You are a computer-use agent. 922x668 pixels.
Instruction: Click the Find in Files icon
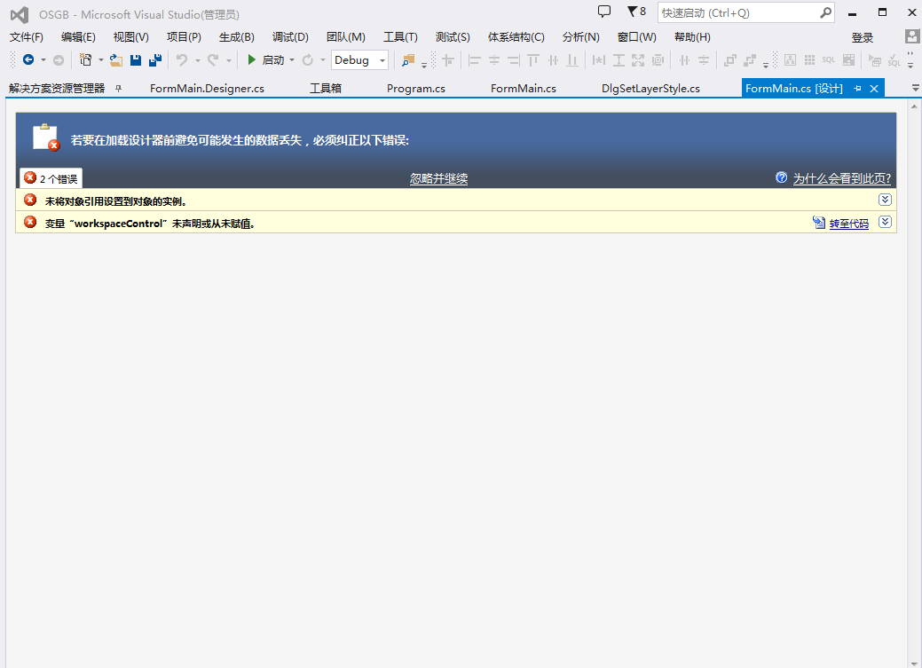tap(408, 60)
